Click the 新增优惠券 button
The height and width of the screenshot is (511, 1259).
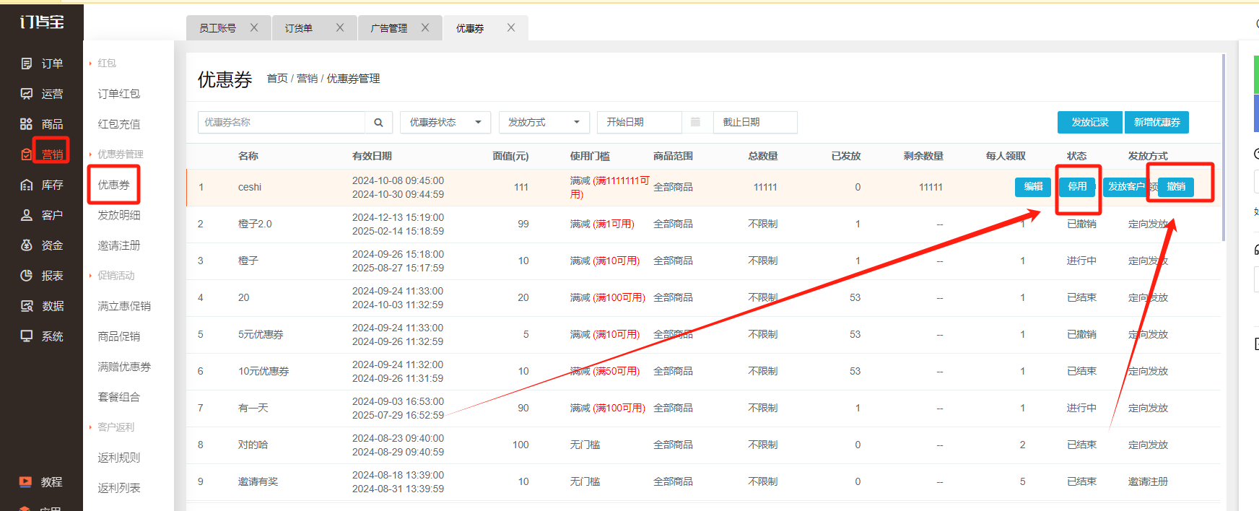coord(1156,123)
